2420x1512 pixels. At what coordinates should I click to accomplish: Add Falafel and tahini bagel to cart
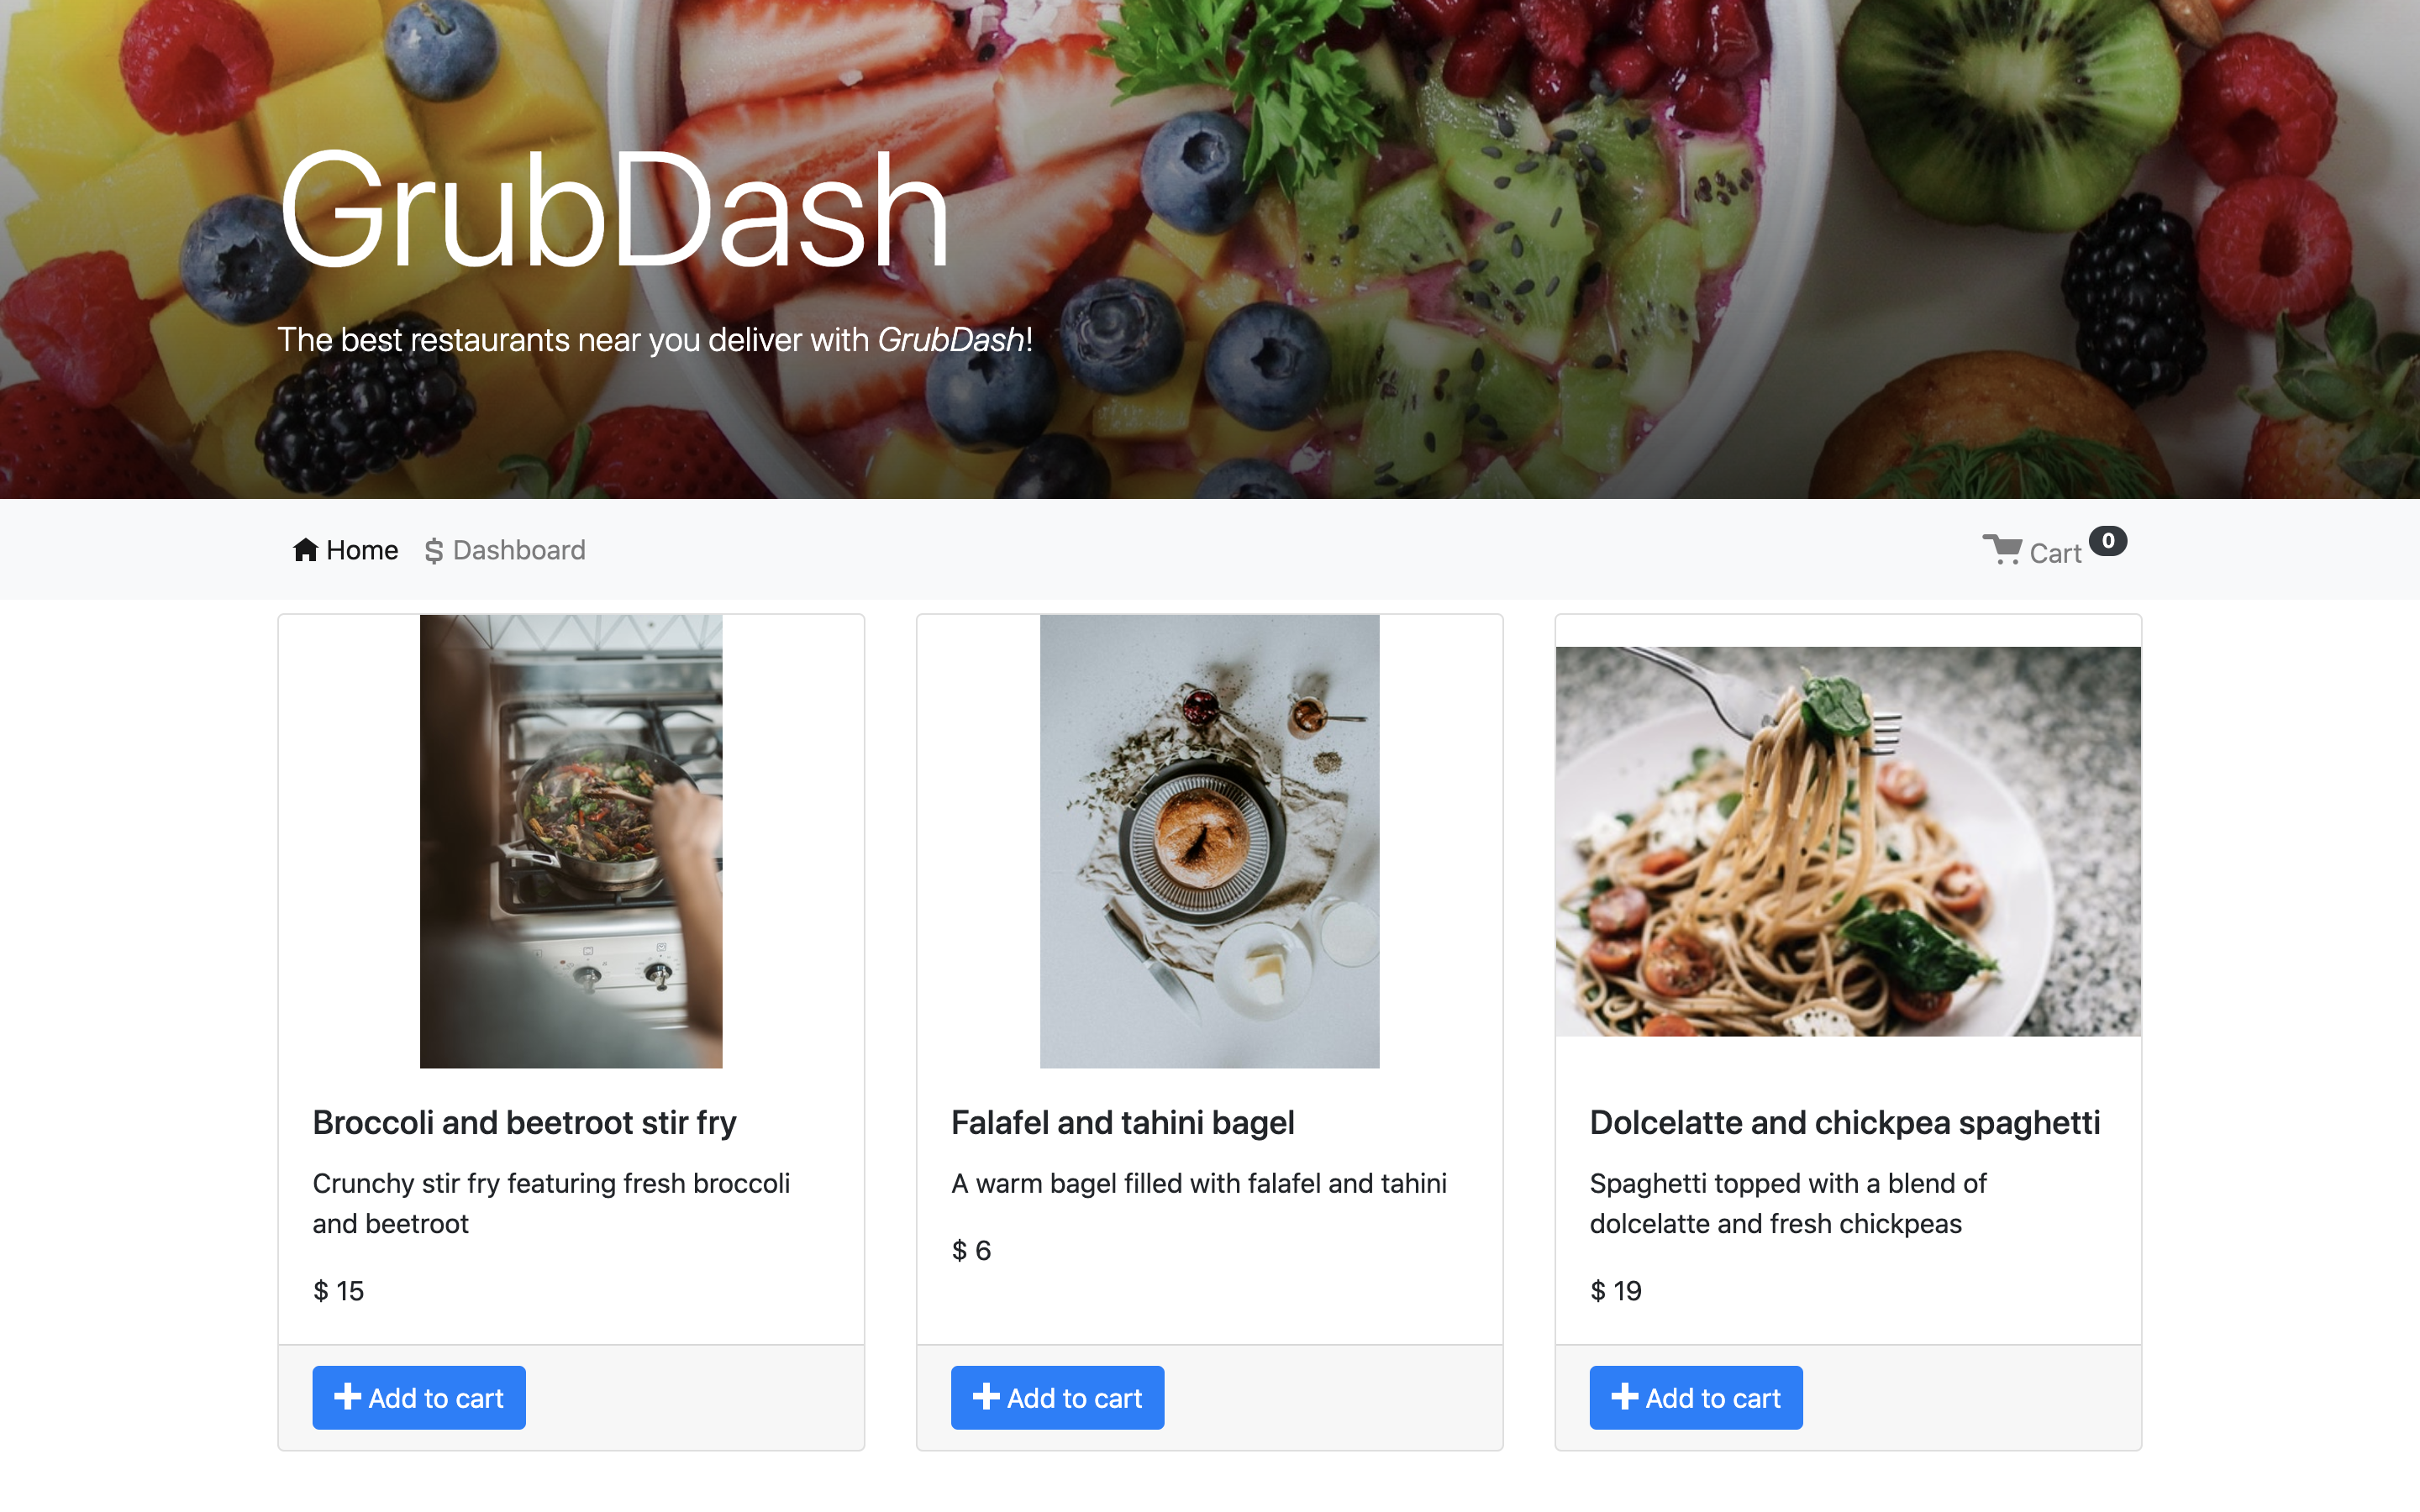tap(1057, 1397)
